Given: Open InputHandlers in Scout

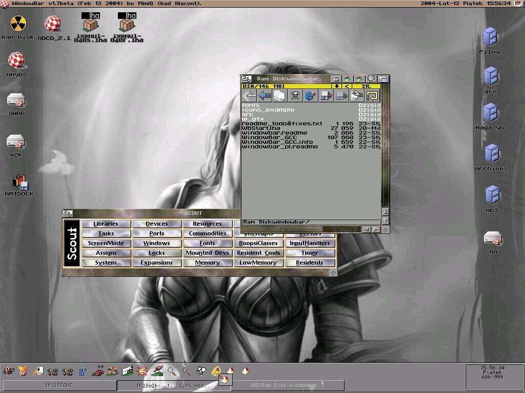Looking at the screenshot, I should click(310, 243).
